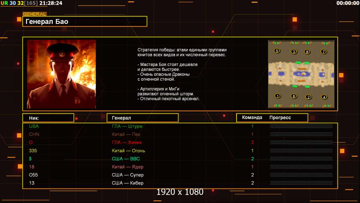This screenshot has width=360, height=203.
Task: Click General Bao's portrait image
Action: pyautogui.click(x=61, y=74)
